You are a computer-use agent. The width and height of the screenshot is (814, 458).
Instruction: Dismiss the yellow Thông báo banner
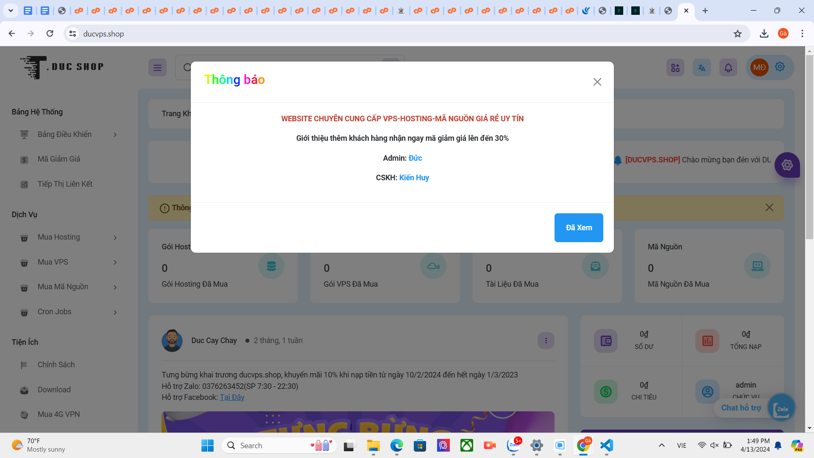click(x=769, y=207)
